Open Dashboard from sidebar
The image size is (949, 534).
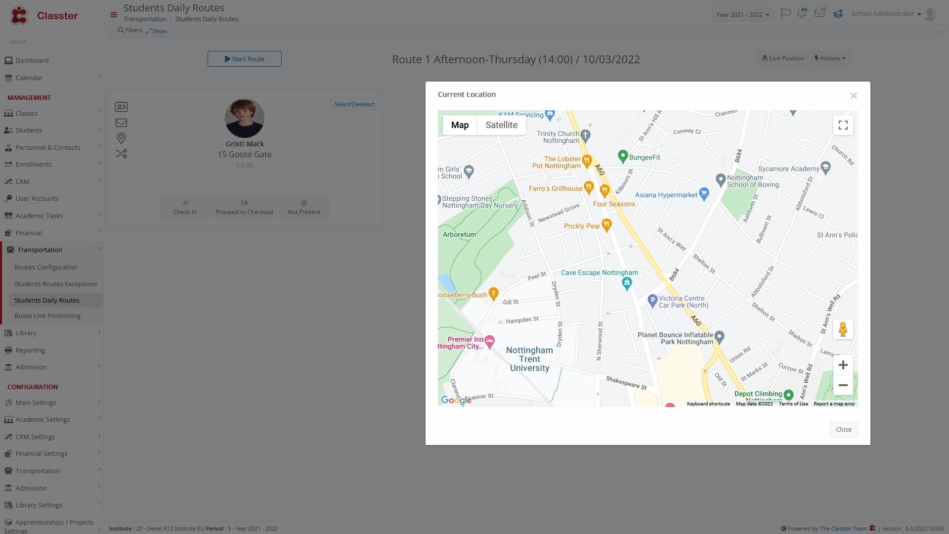point(51,60)
